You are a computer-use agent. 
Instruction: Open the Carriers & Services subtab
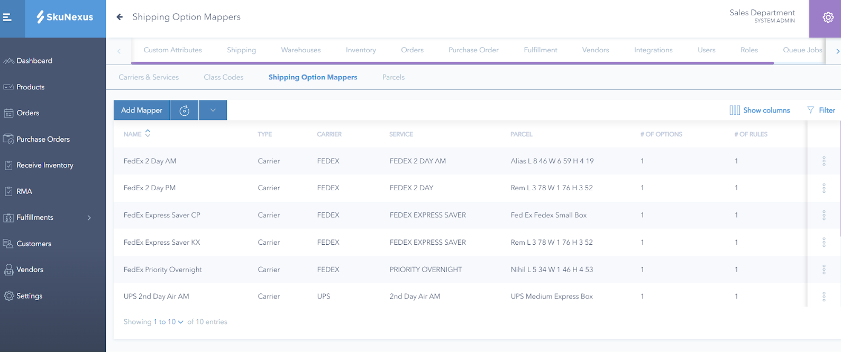149,77
